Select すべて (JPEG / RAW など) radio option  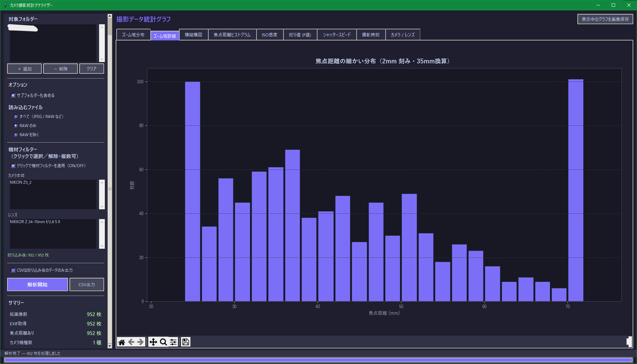click(16, 116)
